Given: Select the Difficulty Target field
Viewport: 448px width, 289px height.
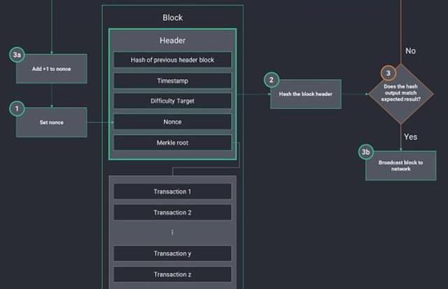Looking at the screenshot, I should coord(172,101).
